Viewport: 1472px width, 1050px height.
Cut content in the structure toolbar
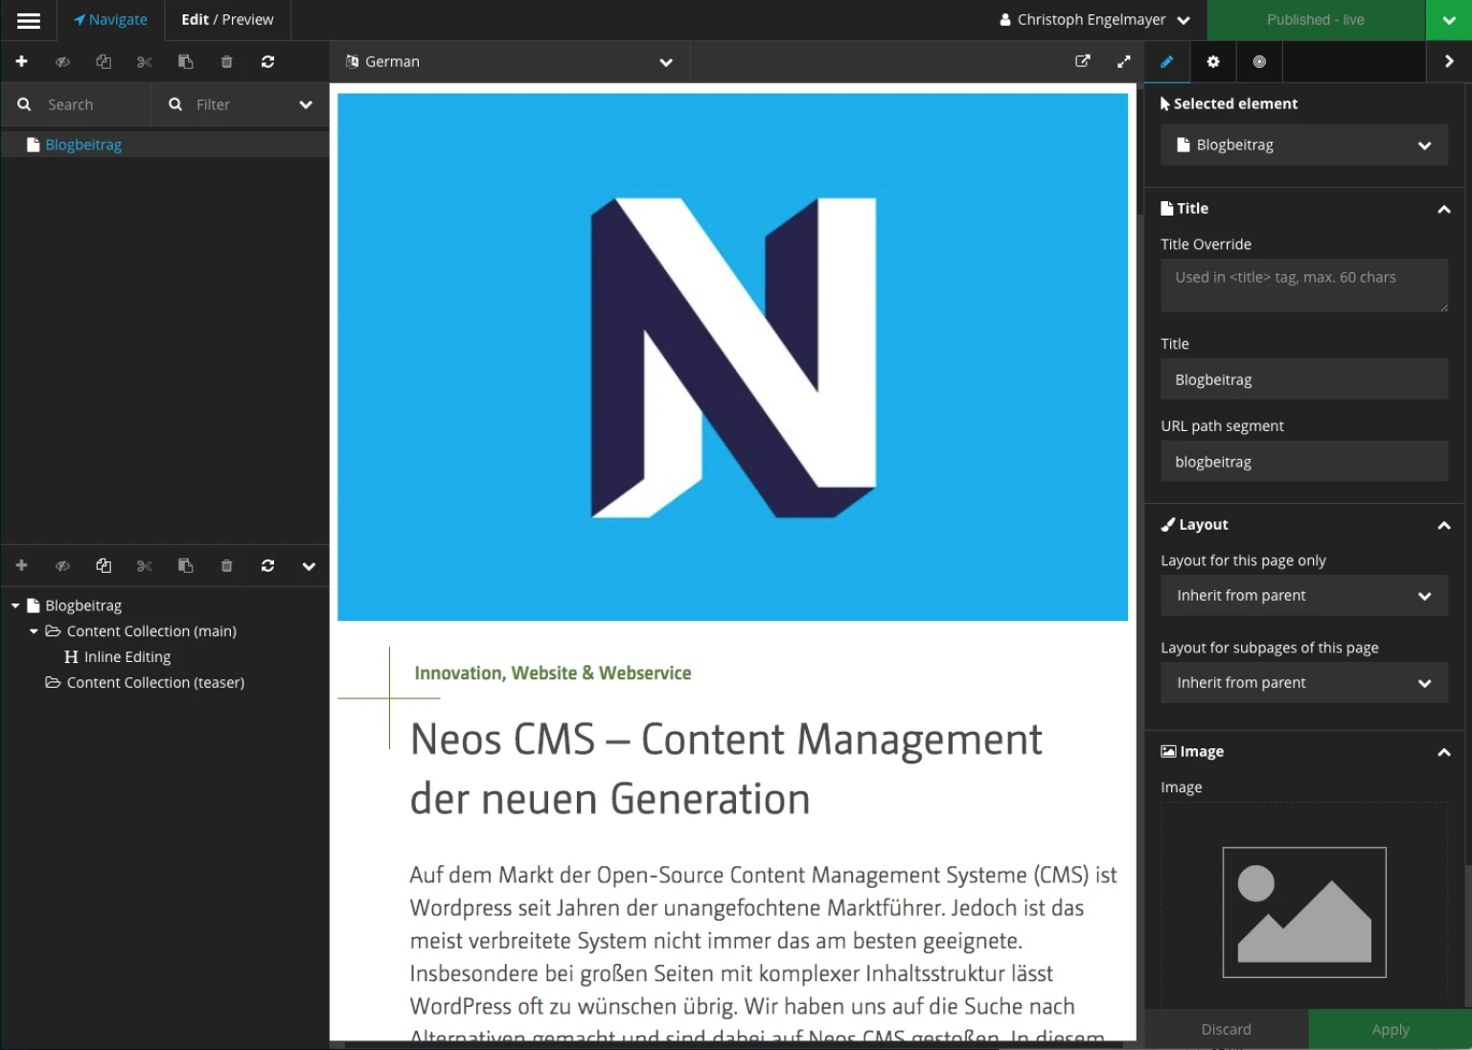(x=145, y=566)
